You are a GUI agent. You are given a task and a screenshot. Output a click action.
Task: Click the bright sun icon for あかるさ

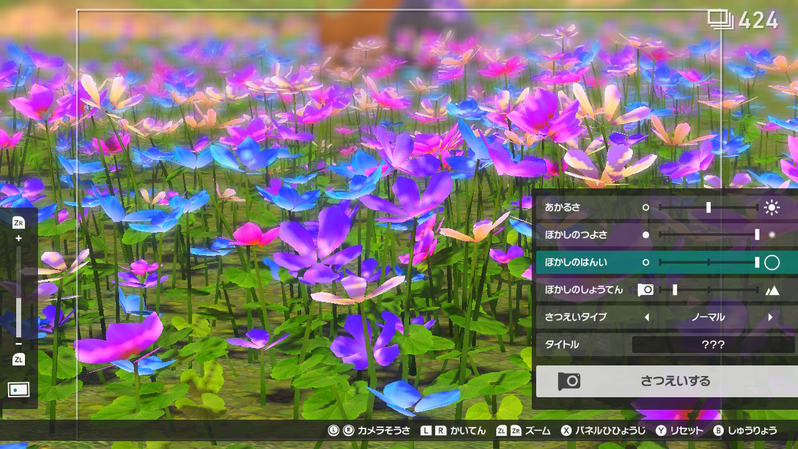click(x=772, y=208)
